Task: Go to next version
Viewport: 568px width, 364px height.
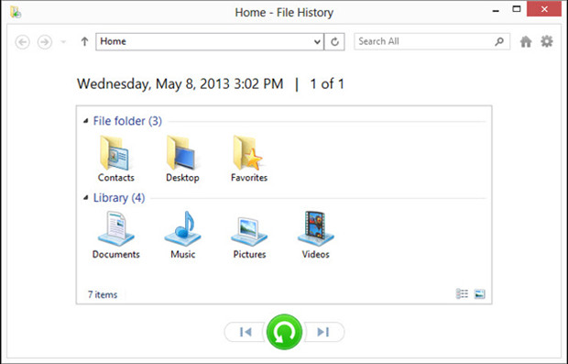Action: tap(323, 332)
